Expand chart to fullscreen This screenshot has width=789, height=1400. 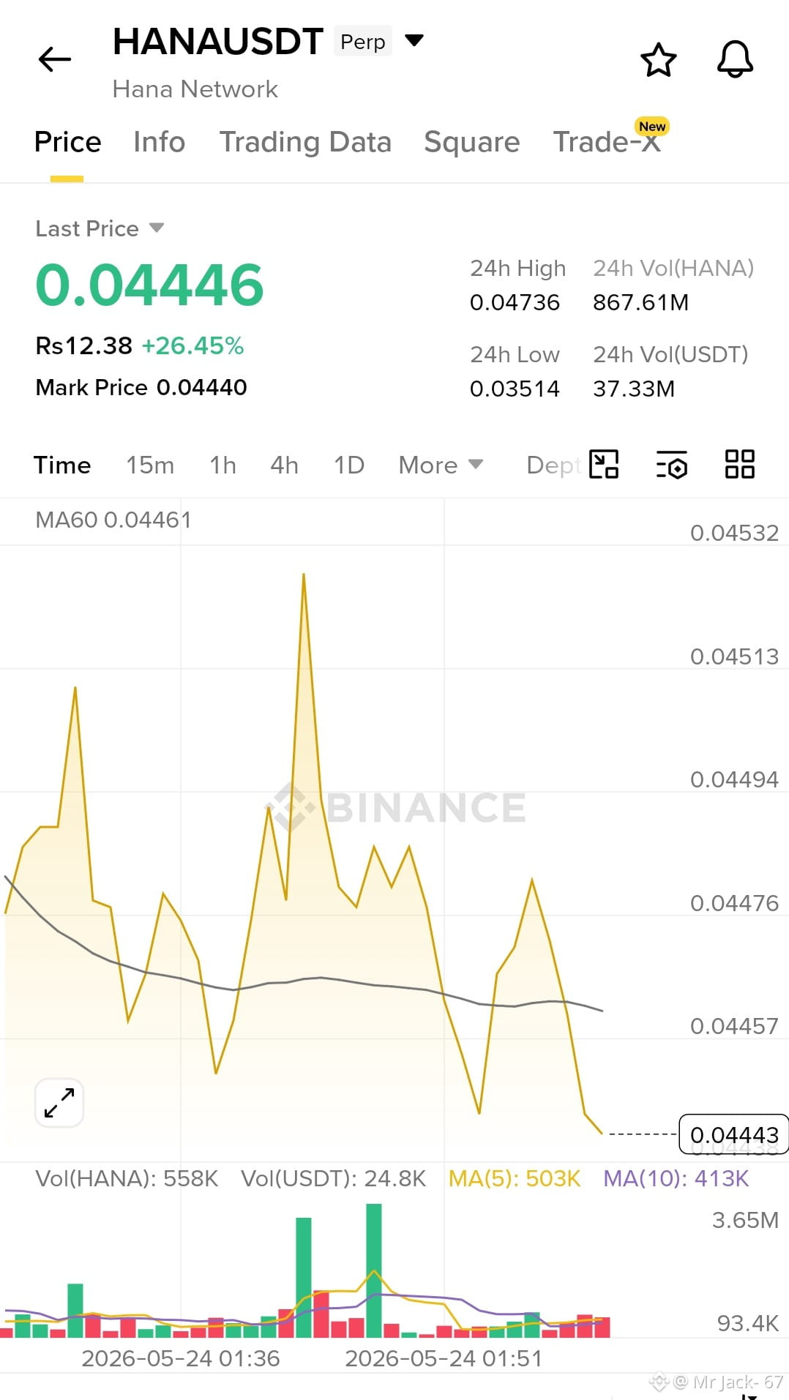click(x=59, y=1102)
